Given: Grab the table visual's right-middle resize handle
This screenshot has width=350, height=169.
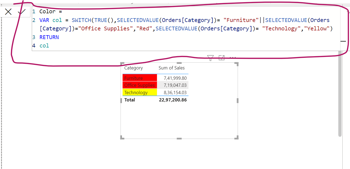Looking at the screenshot, I should click(x=238, y=101).
